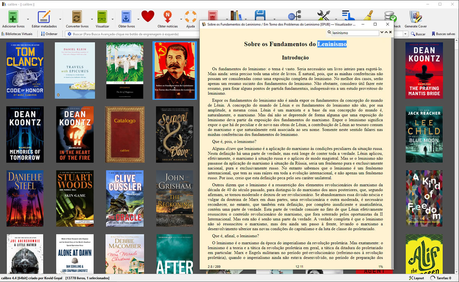Select Stuart Woods Skin Game cover
Image resolution: width=459 pixels, height=282 pixels.
[x=75, y=199]
